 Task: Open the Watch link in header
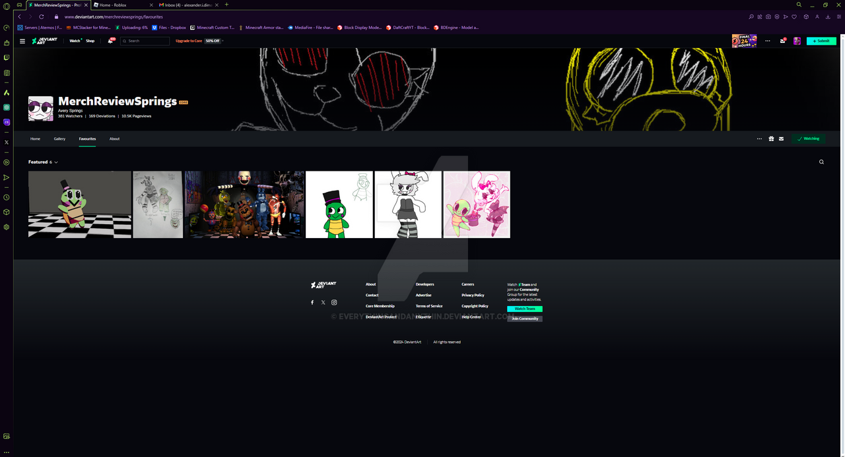(x=75, y=41)
